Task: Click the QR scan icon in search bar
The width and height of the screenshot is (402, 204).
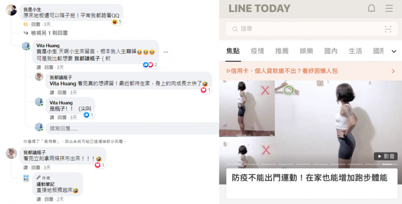Action: [x=388, y=29]
